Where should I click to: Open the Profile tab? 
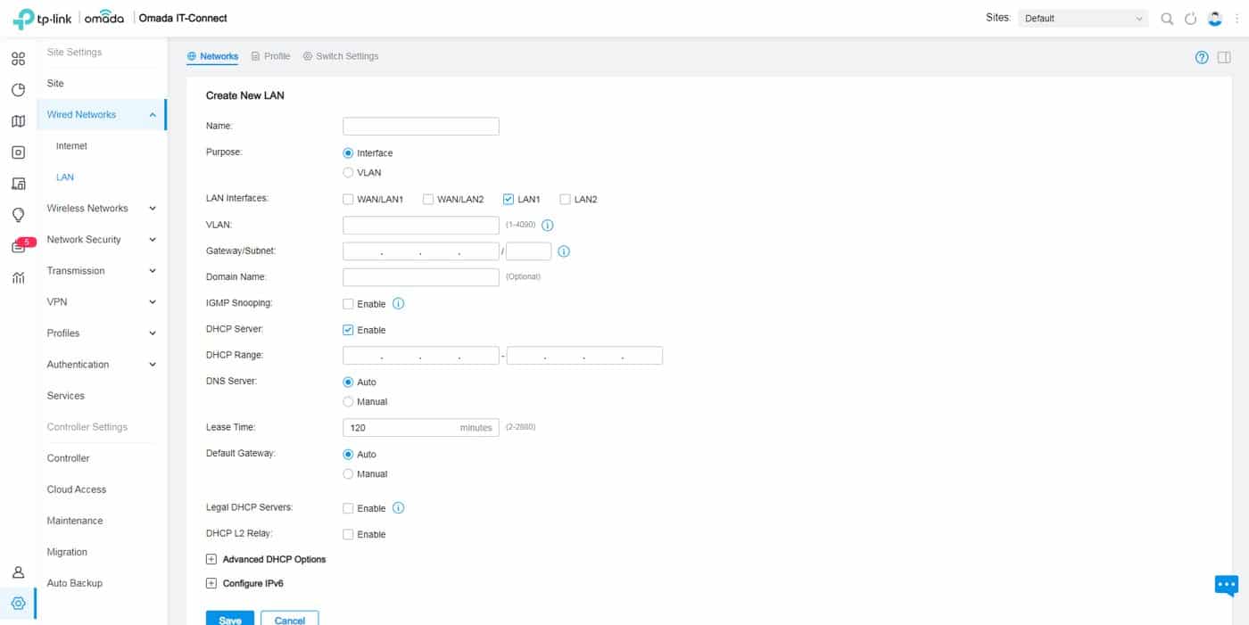271,56
